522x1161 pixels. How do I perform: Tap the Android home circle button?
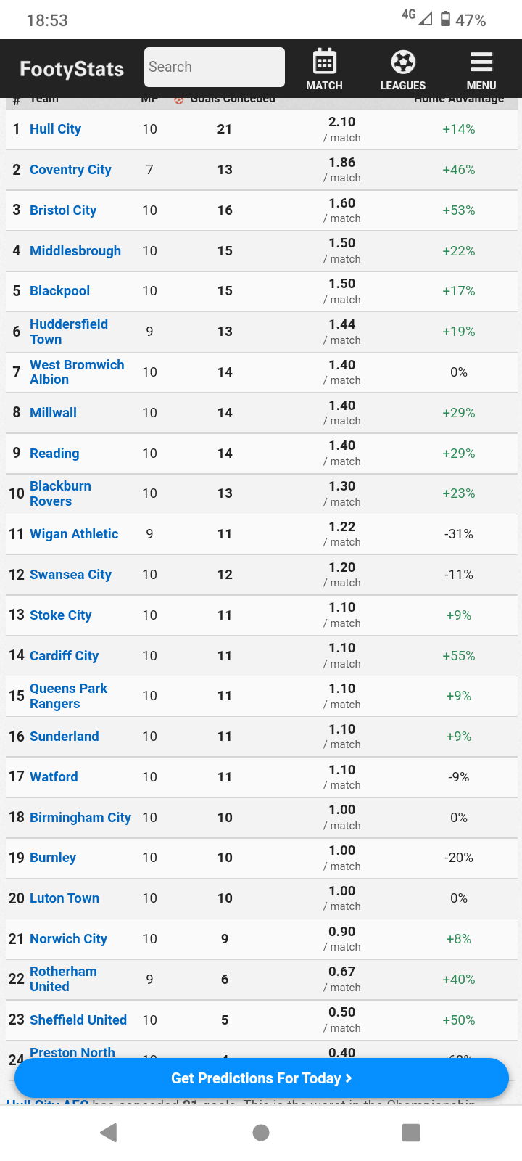point(261,1133)
